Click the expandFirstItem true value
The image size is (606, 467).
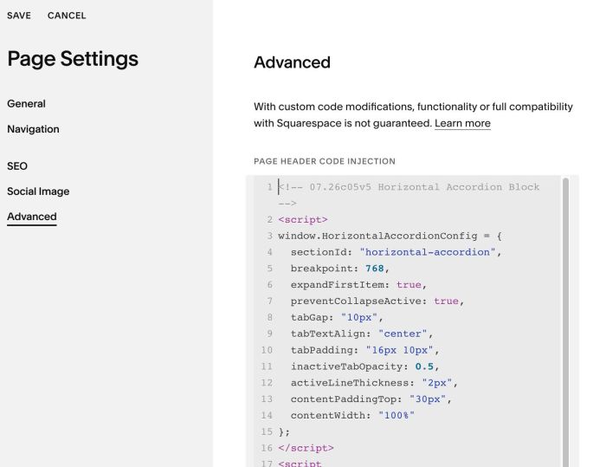(x=409, y=285)
